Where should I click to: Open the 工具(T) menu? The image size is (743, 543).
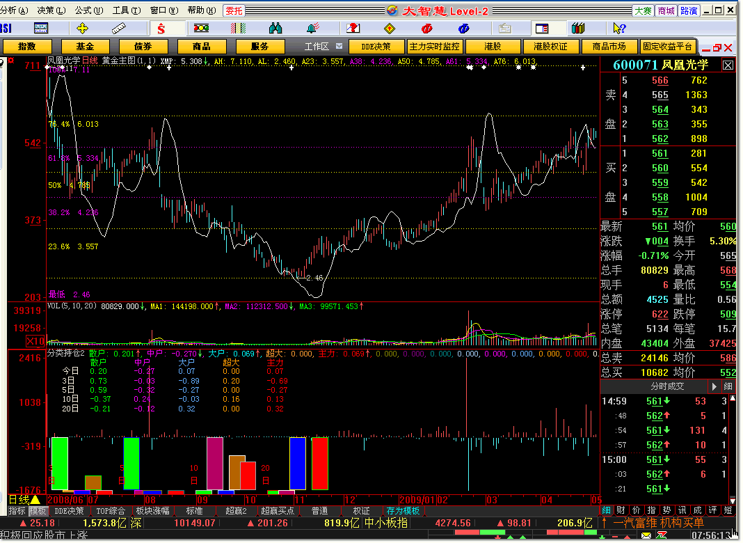tap(127, 10)
